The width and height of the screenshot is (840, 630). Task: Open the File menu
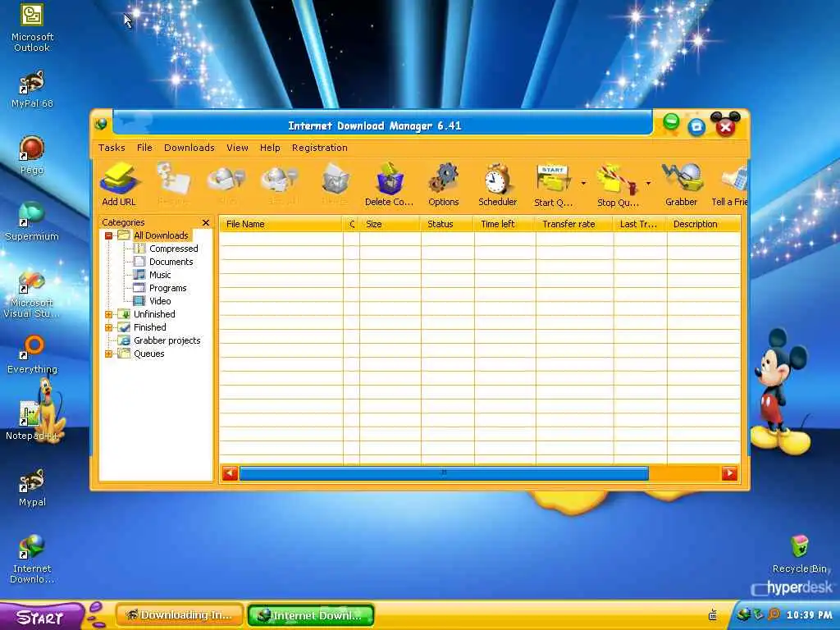(144, 148)
